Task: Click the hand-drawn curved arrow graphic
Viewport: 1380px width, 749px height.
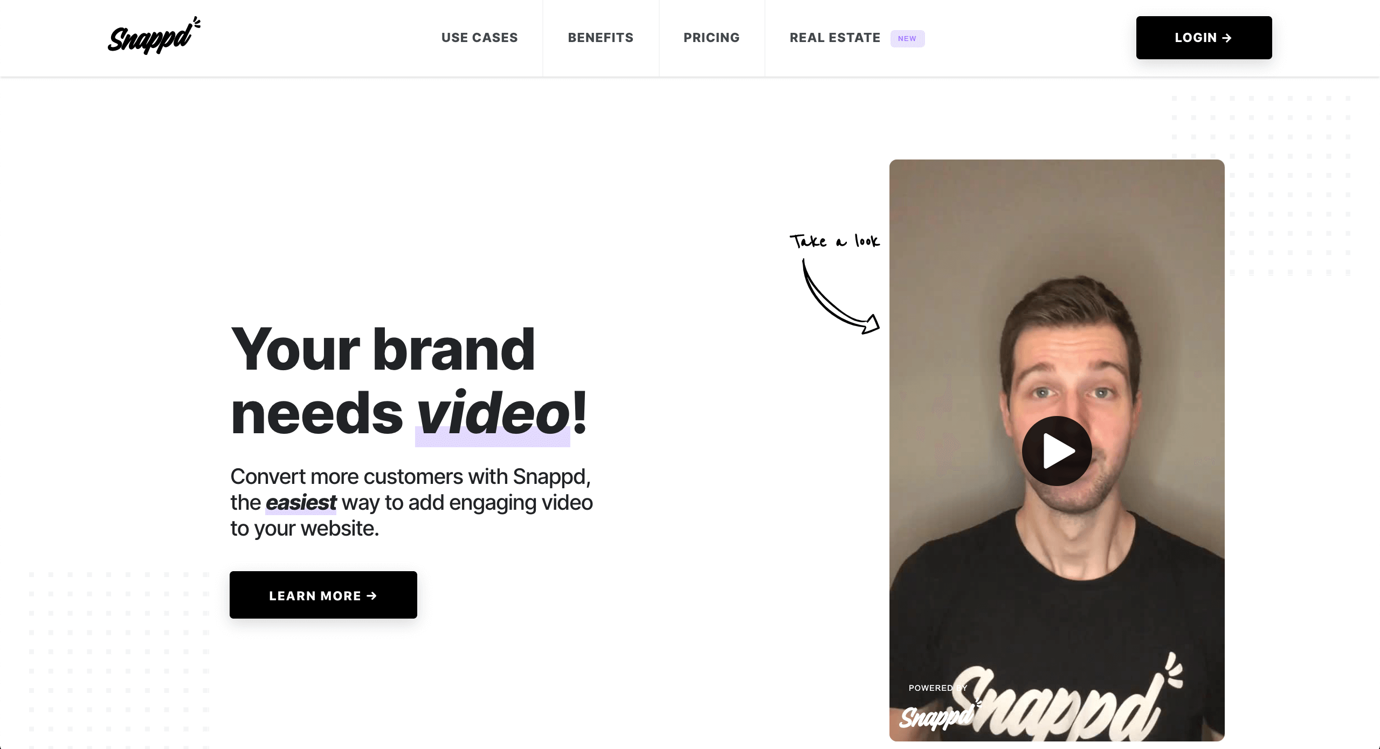Action: pos(840,297)
